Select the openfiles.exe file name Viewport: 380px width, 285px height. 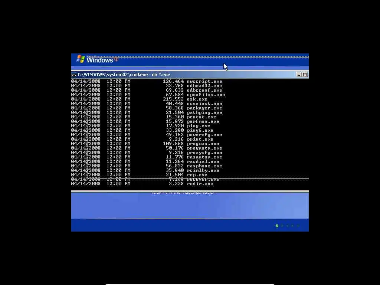coord(206,95)
